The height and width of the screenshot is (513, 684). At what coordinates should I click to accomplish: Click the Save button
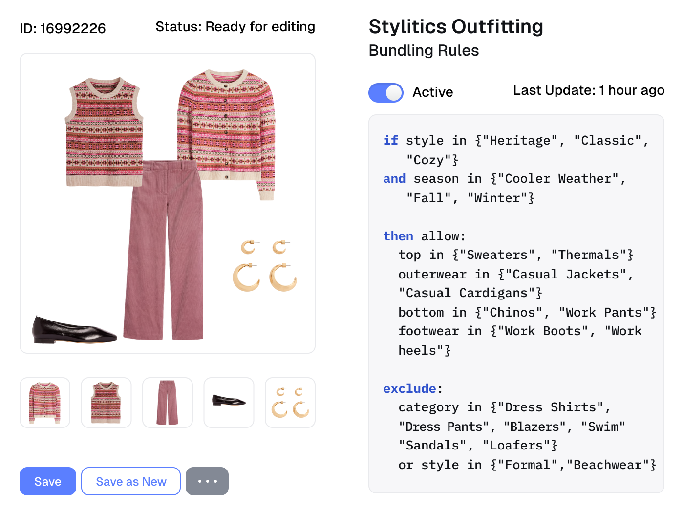48,481
